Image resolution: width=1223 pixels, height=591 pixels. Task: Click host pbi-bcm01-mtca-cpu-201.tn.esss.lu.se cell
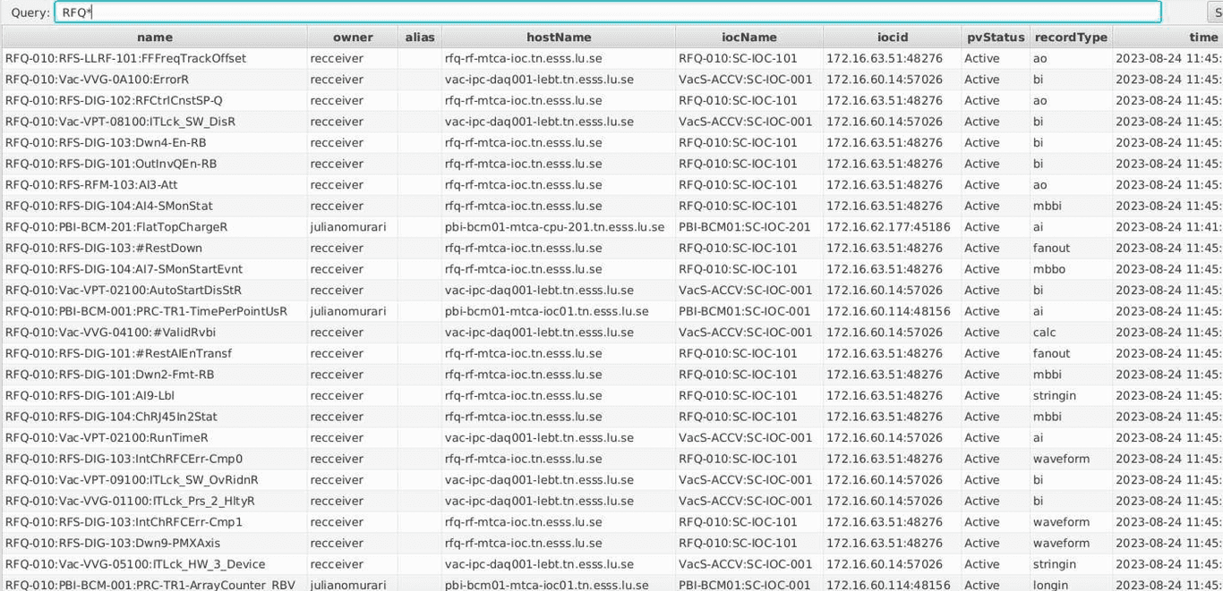click(554, 227)
